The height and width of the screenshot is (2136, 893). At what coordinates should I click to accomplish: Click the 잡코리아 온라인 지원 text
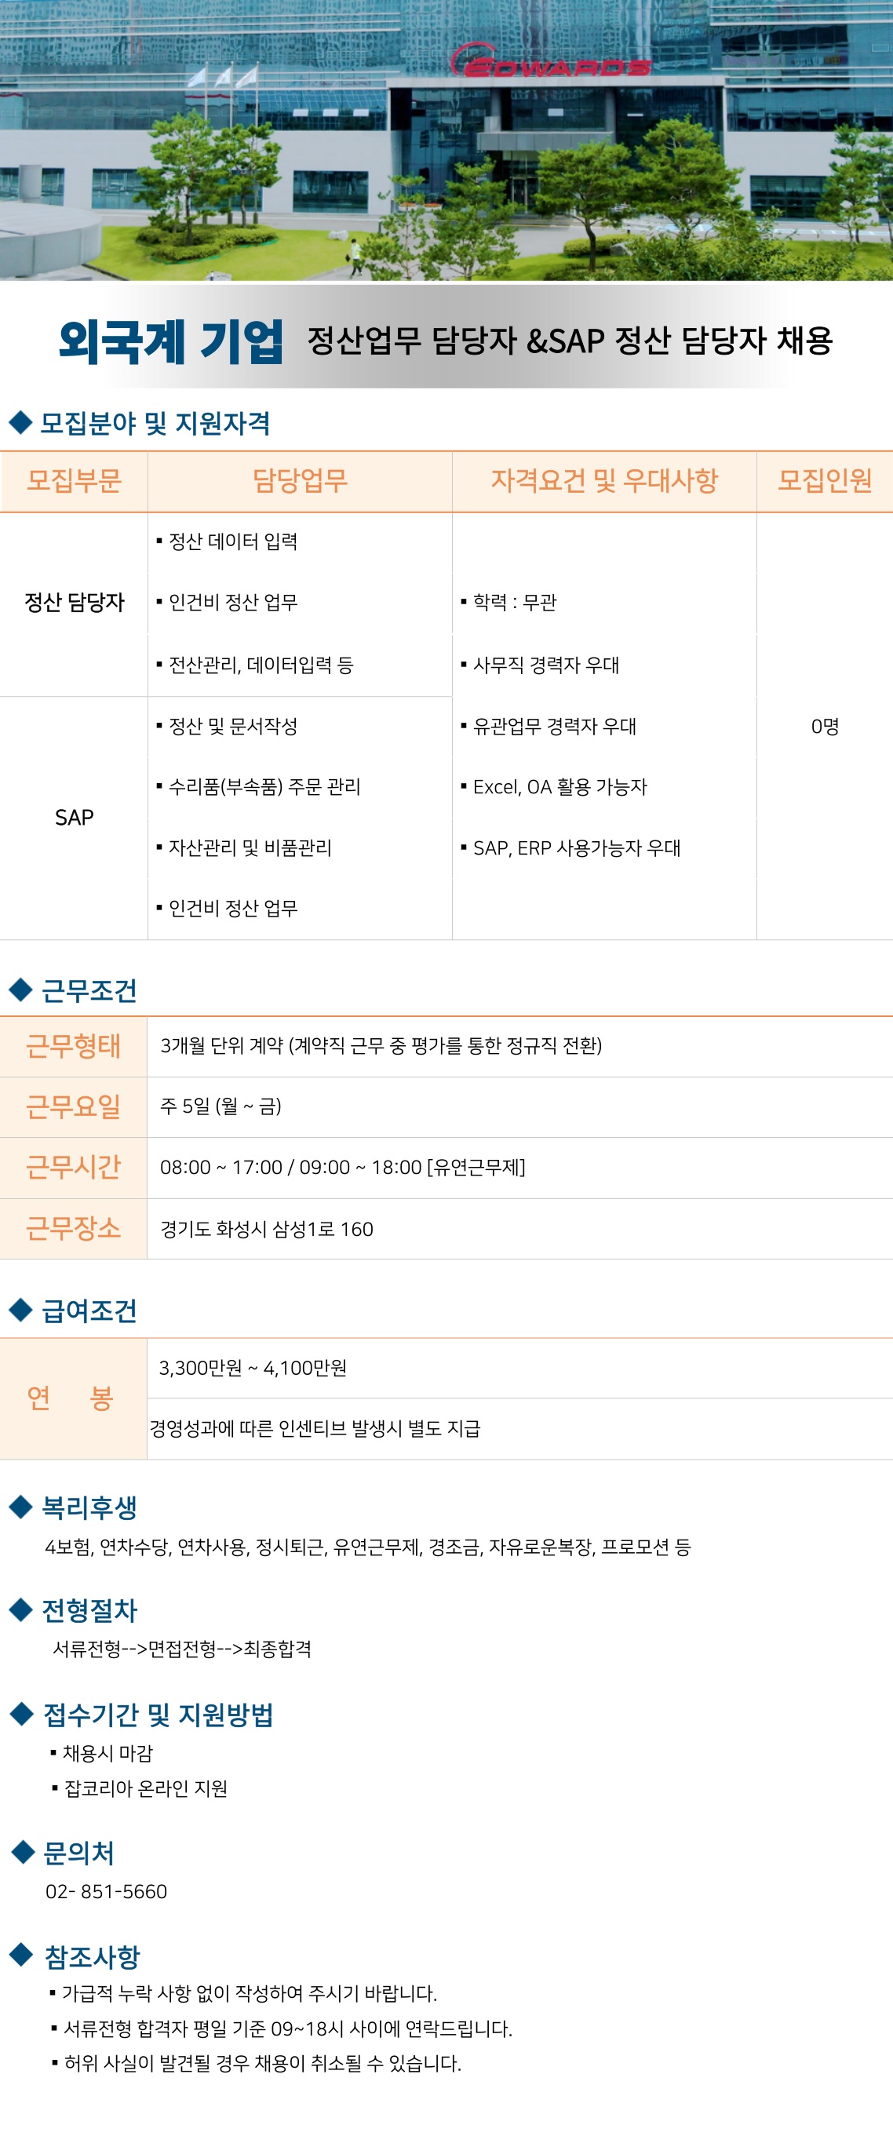(x=145, y=1788)
